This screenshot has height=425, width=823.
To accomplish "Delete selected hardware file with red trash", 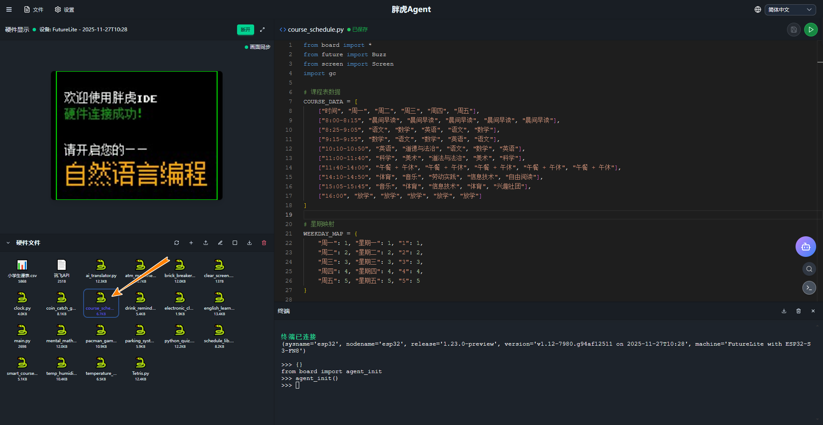I will (264, 243).
